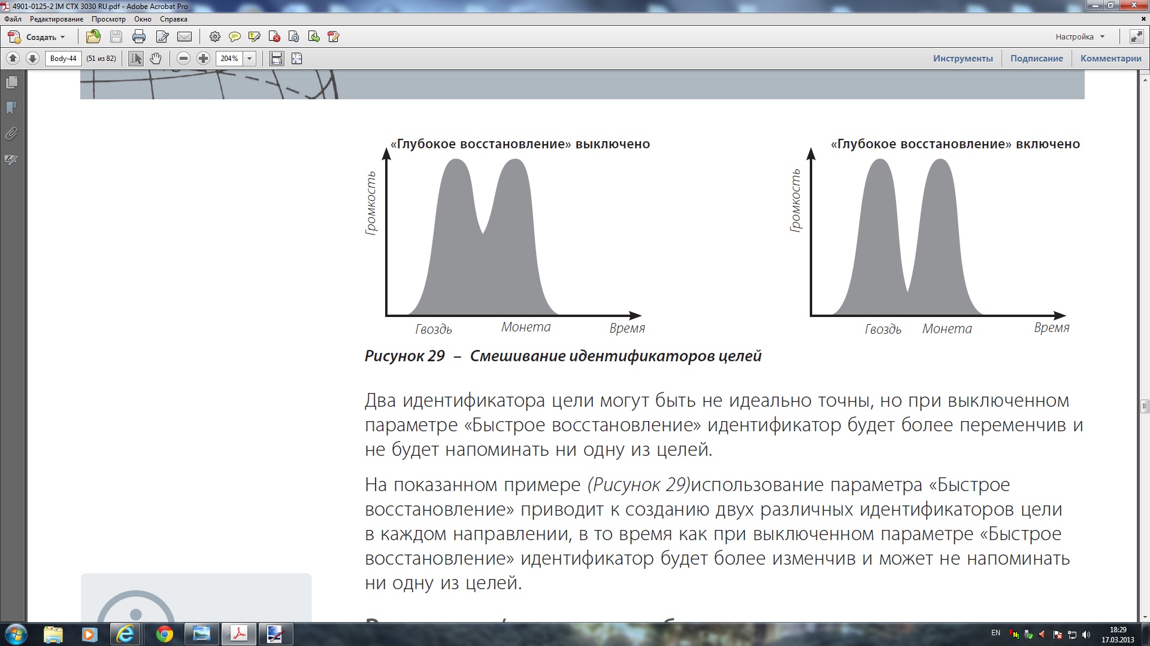Click the page number input field

pos(63,59)
